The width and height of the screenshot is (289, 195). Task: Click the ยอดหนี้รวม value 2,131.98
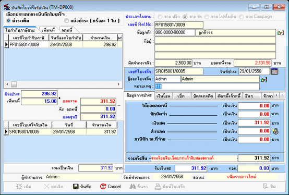tap(252, 63)
